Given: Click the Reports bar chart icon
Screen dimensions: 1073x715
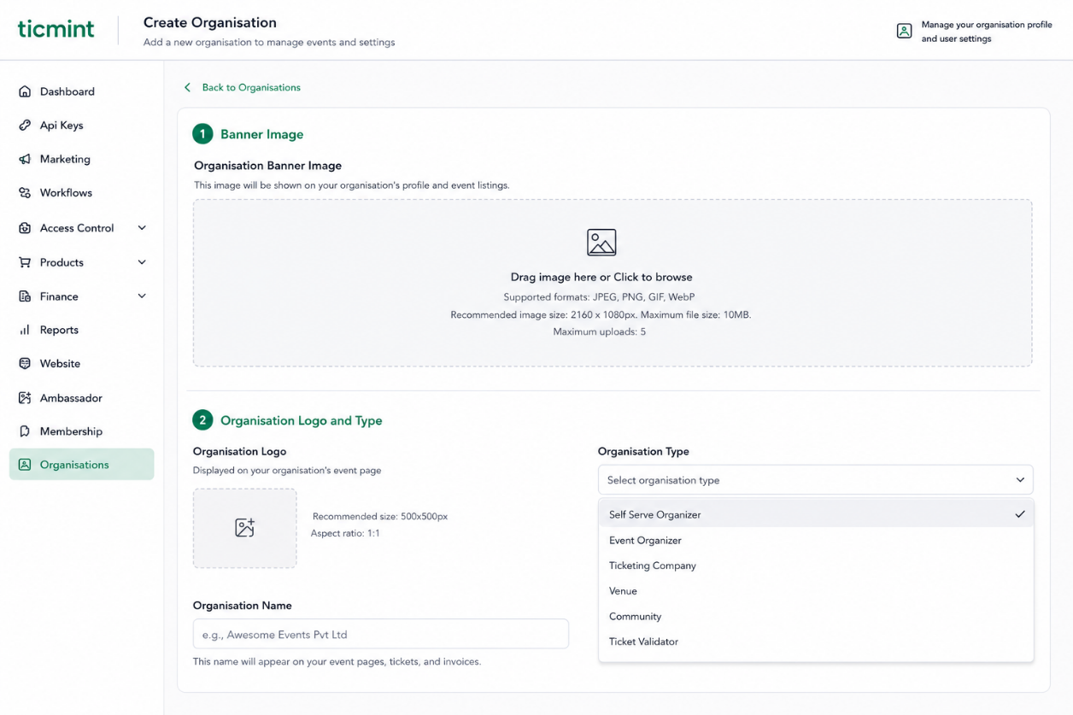Looking at the screenshot, I should pyautogui.click(x=25, y=330).
